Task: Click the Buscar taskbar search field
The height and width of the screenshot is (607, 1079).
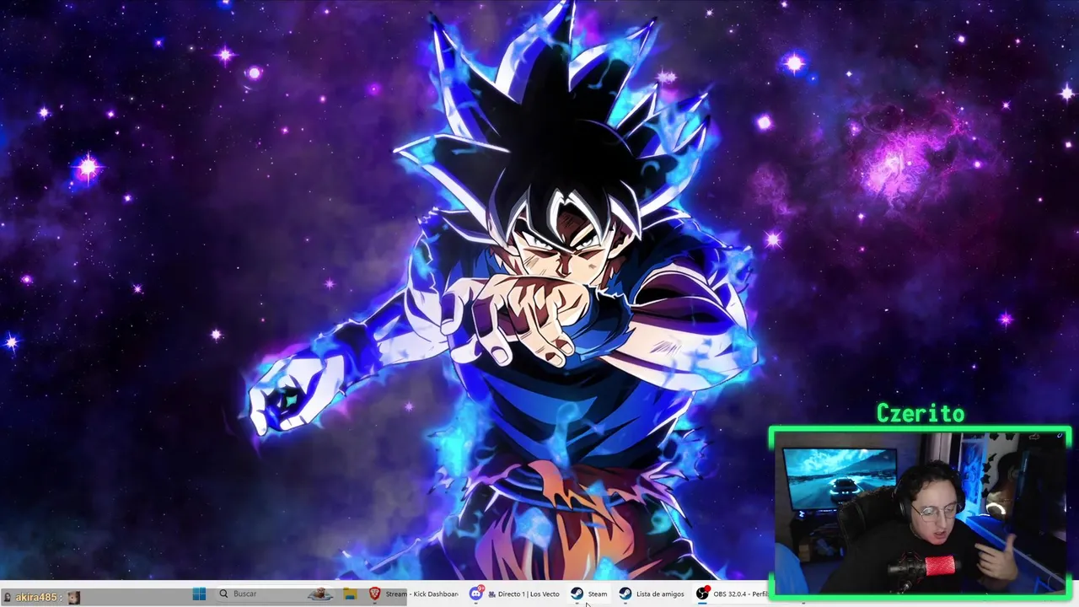Action: point(274,594)
